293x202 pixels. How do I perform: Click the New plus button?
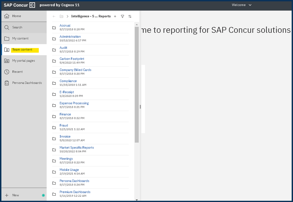tap(7, 195)
